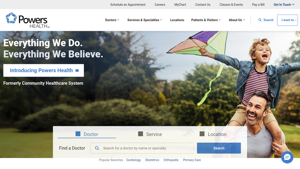Click the icon on Introducing Powers Health button

(77, 70)
